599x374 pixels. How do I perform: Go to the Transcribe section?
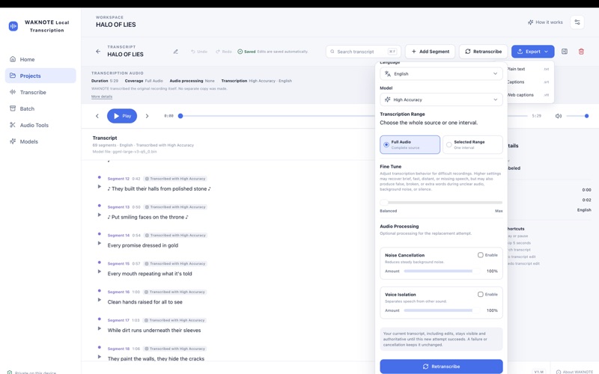click(x=40, y=92)
